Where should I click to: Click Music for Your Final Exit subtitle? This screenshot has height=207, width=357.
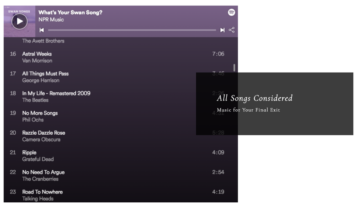[248, 110]
